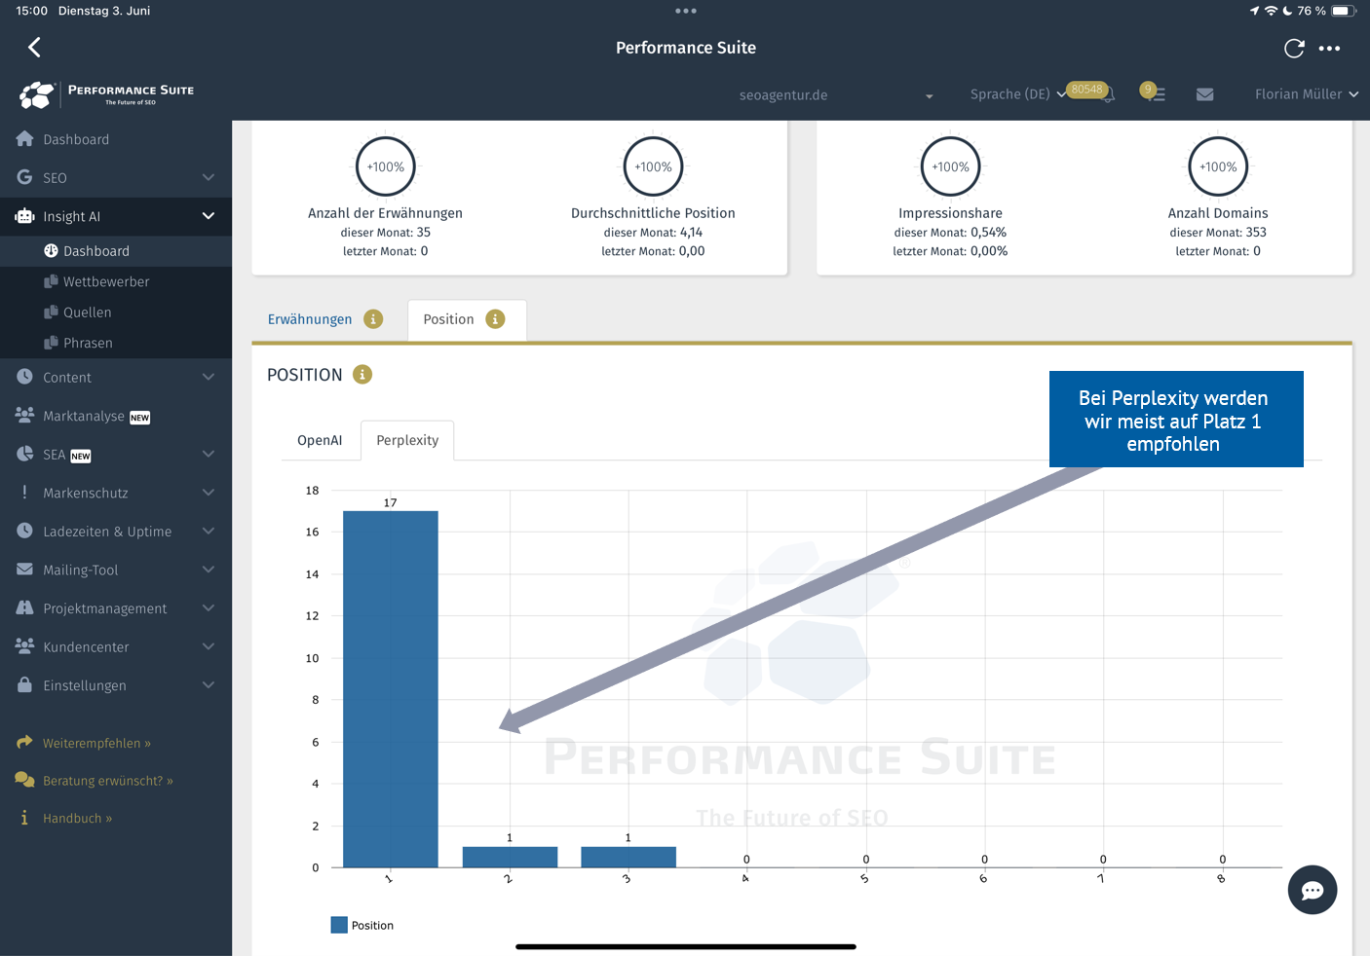Expand the Content menu chevron
The width and height of the screenshot is (1370, 956).
tap(208, 377)
